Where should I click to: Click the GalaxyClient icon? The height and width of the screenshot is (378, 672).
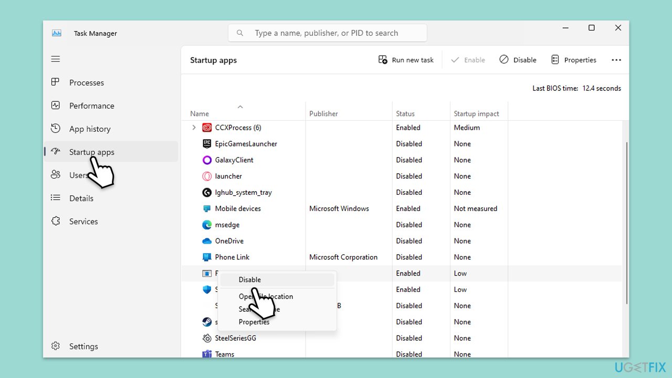[207, 160]
